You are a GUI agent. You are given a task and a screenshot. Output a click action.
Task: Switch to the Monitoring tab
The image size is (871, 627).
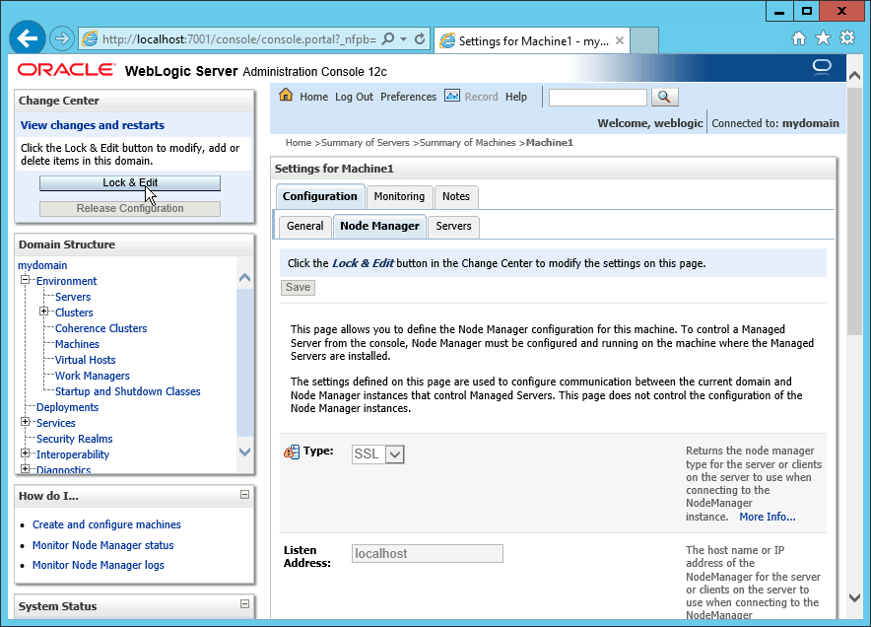[x=399, y=196]
